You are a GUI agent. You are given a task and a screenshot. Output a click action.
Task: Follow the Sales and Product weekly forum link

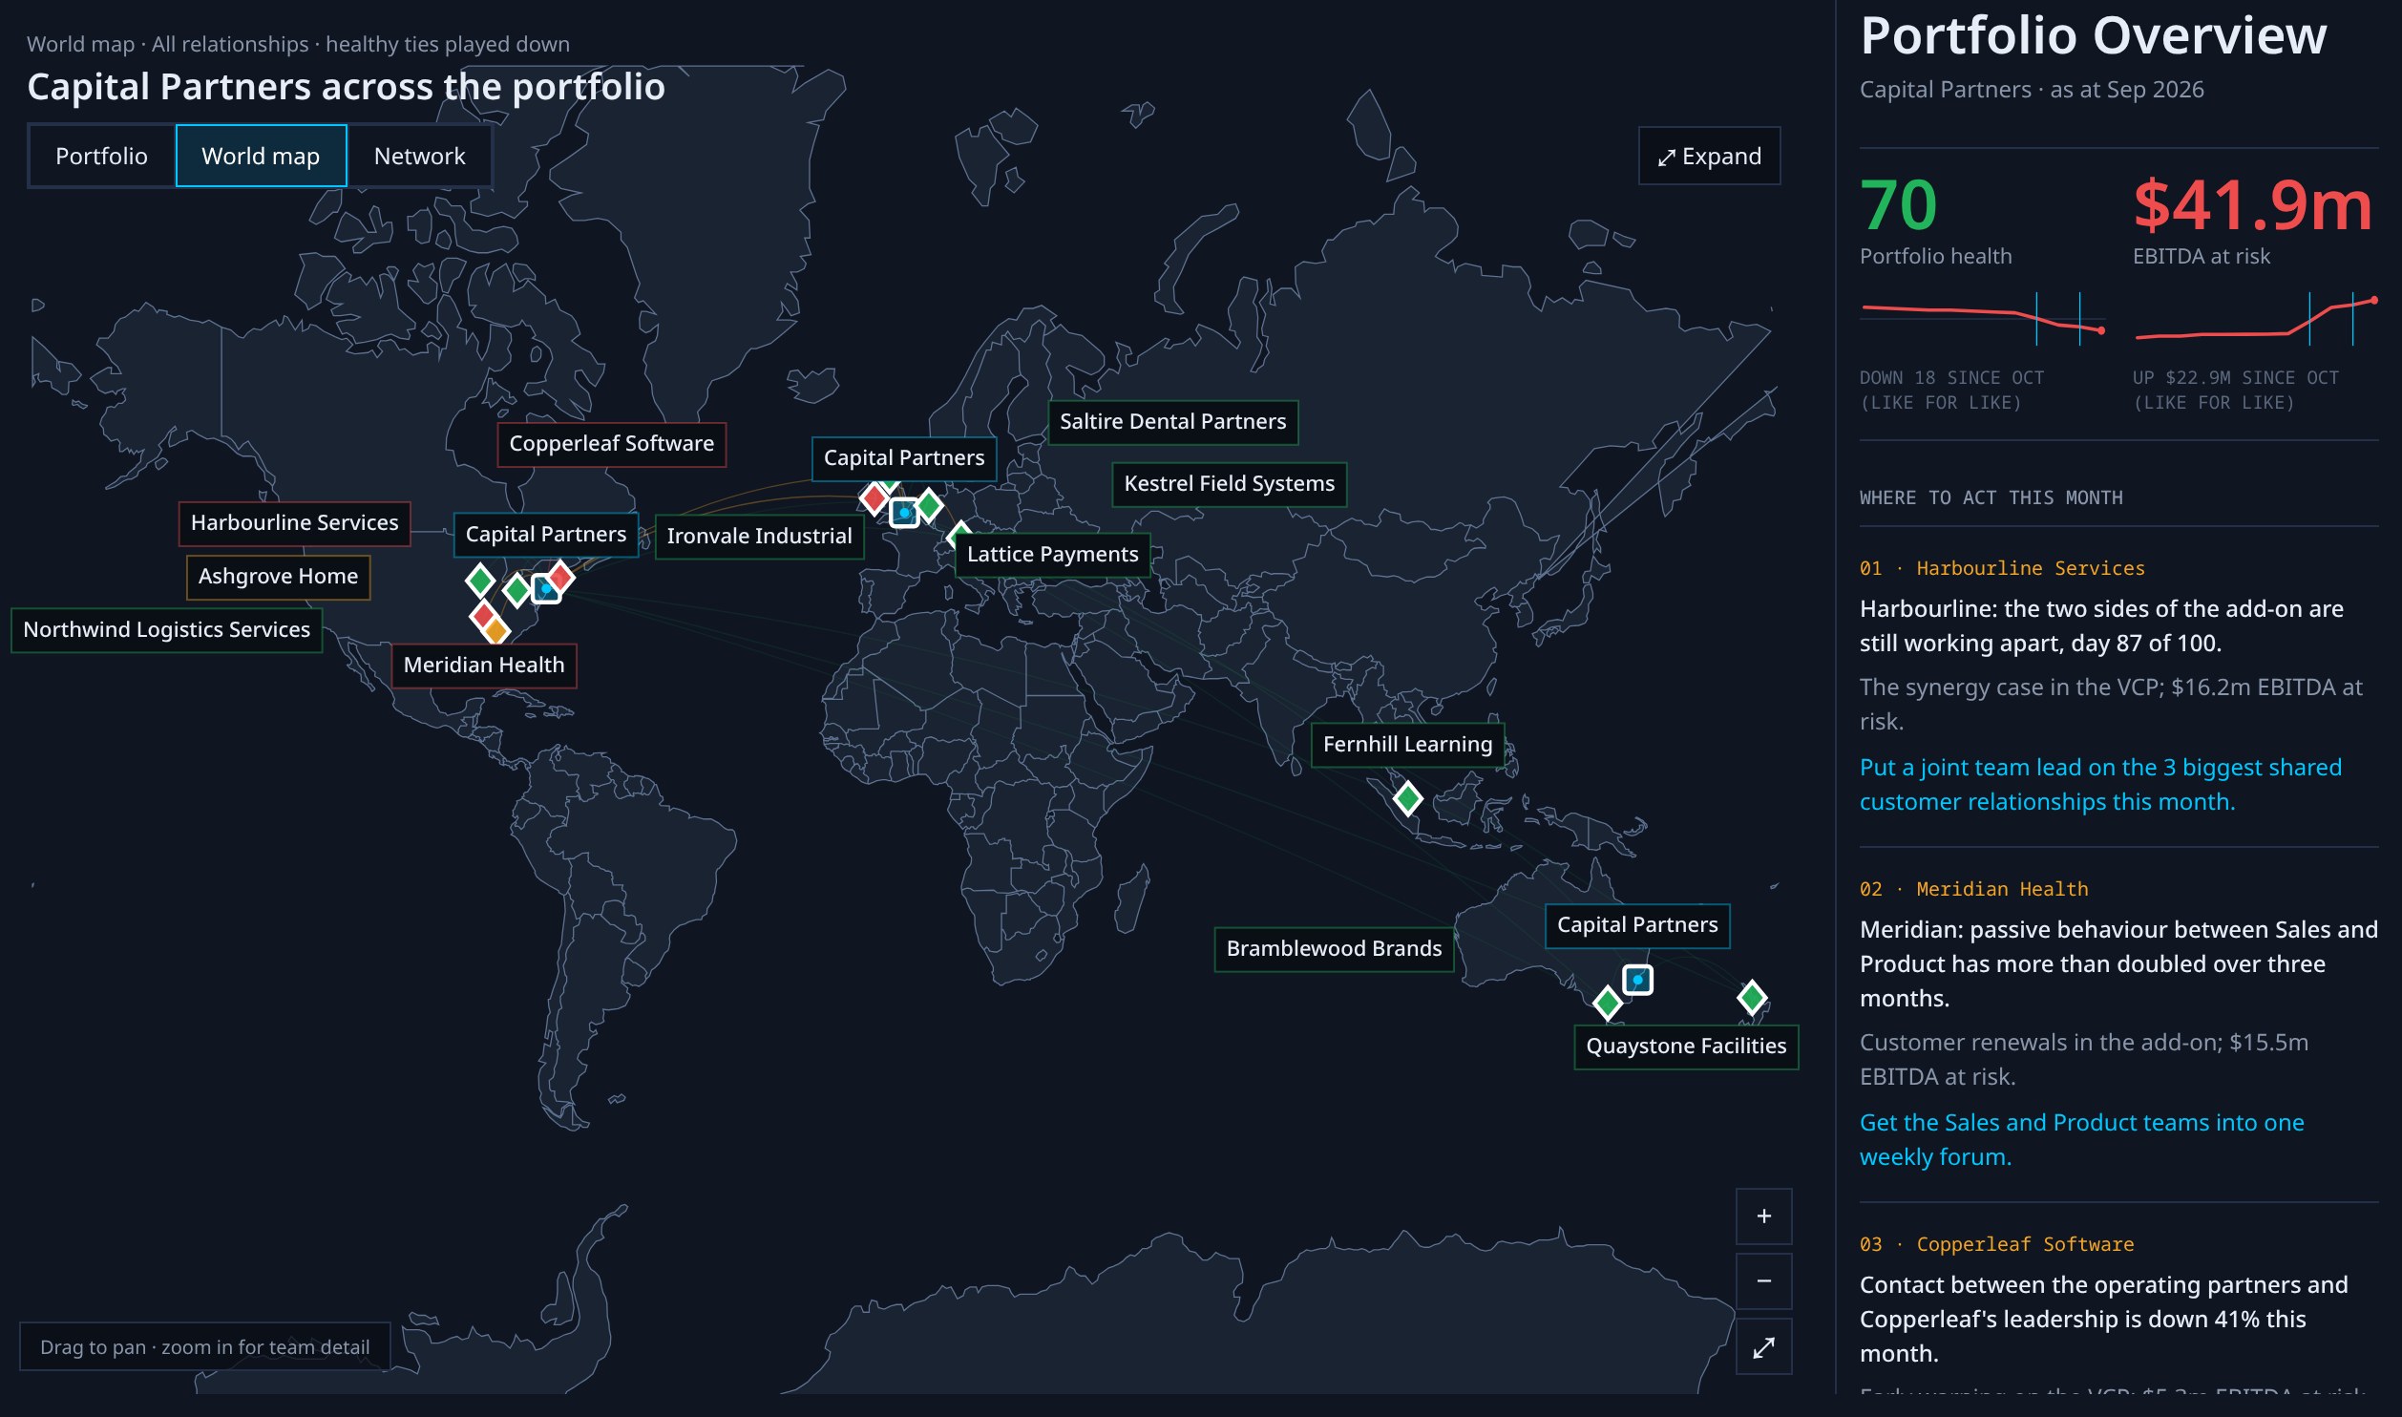[x=2081, y=1139]
